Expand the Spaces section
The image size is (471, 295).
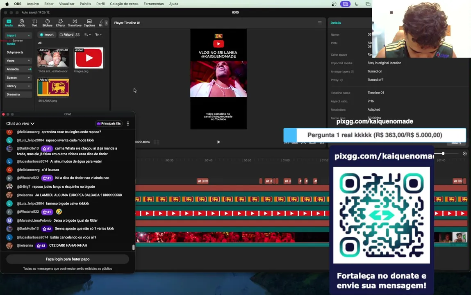click(18, 78)
